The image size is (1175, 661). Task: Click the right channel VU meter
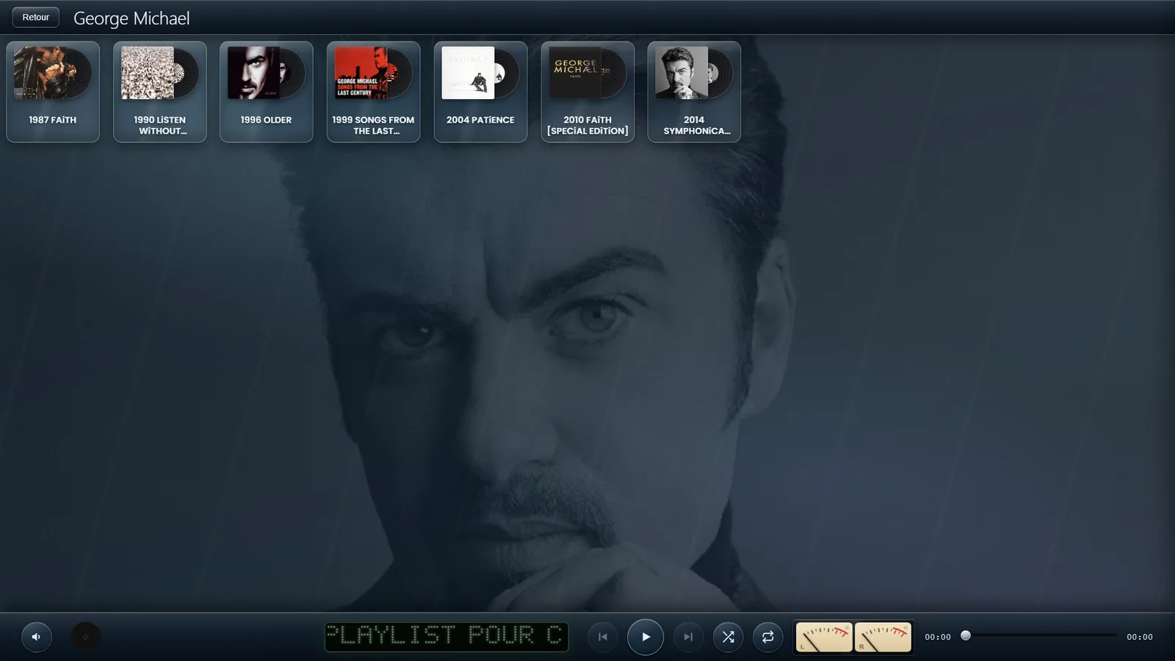(883, 637)
